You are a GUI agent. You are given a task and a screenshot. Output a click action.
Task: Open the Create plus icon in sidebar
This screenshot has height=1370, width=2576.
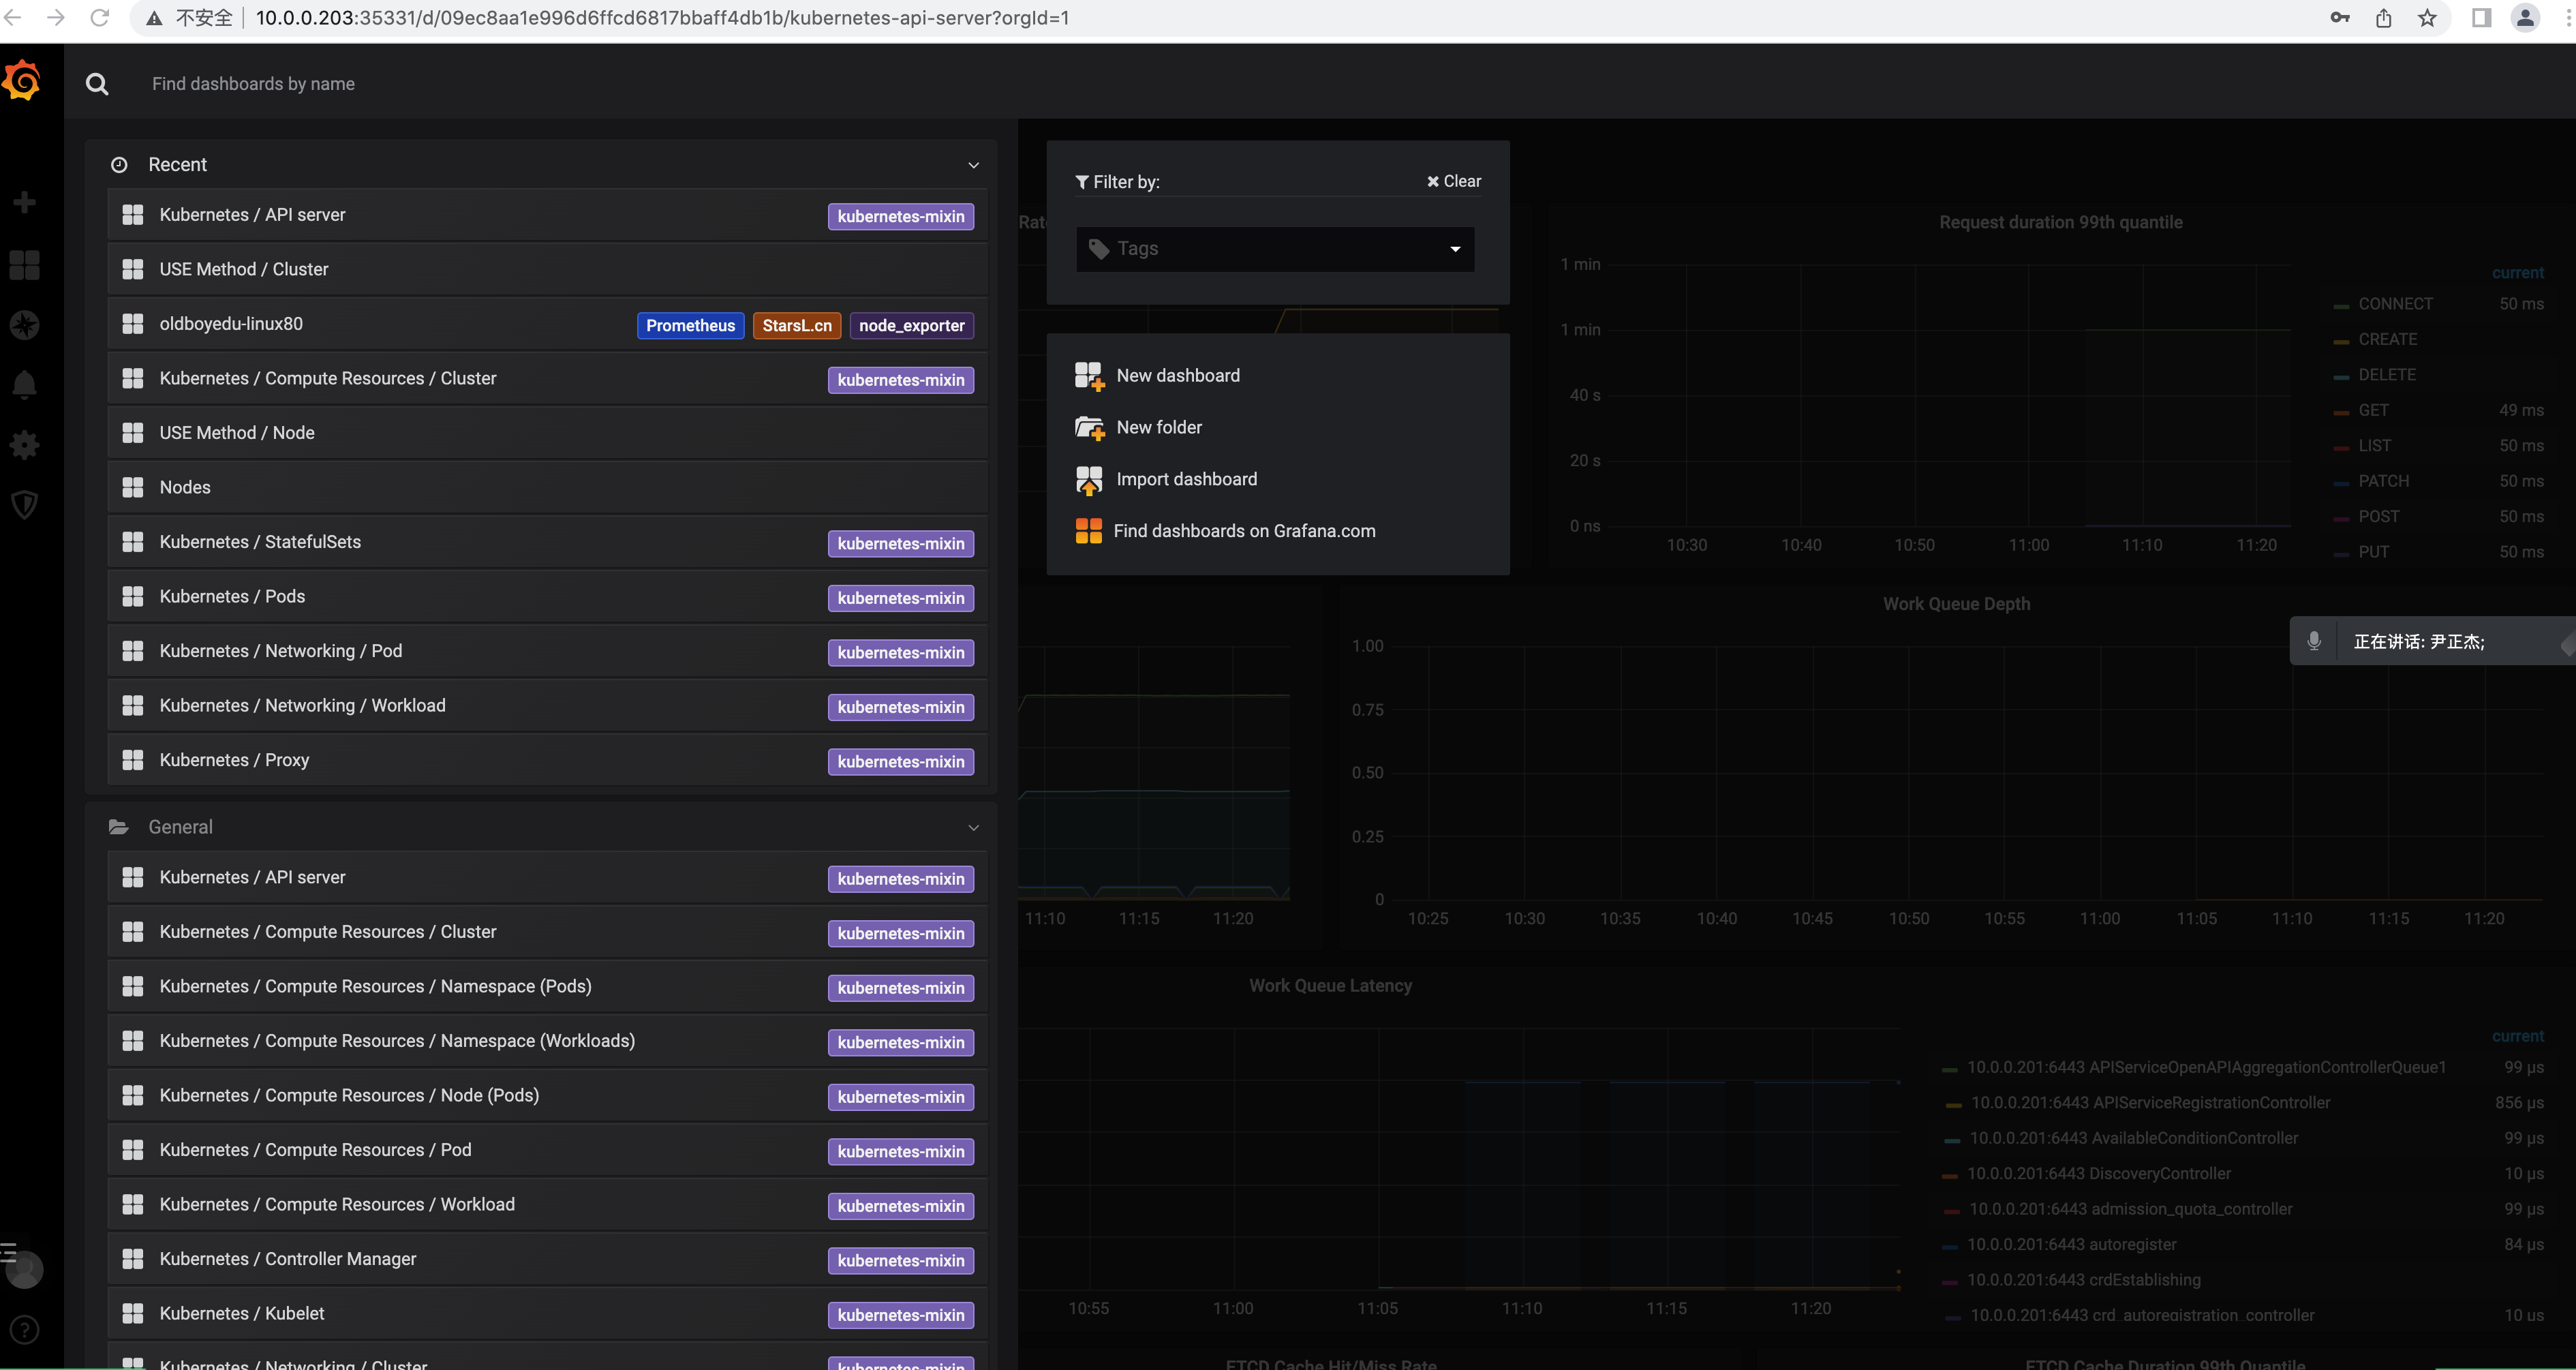[24, 203]
